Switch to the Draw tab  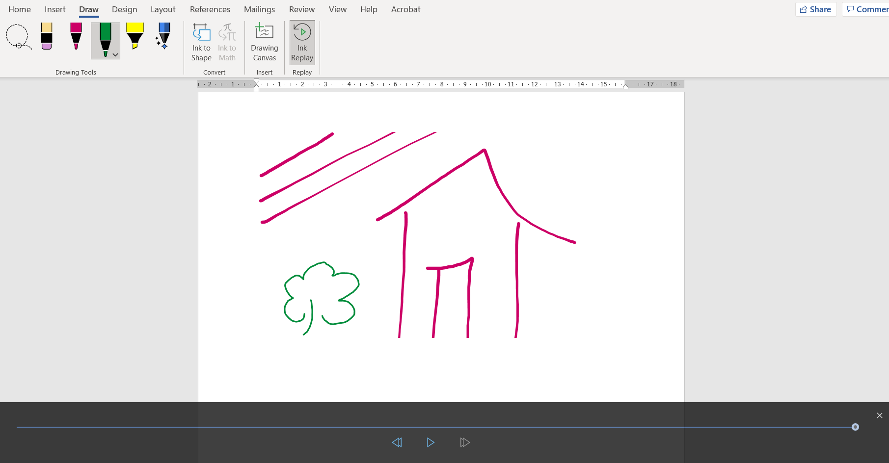(x=88, y=9)
